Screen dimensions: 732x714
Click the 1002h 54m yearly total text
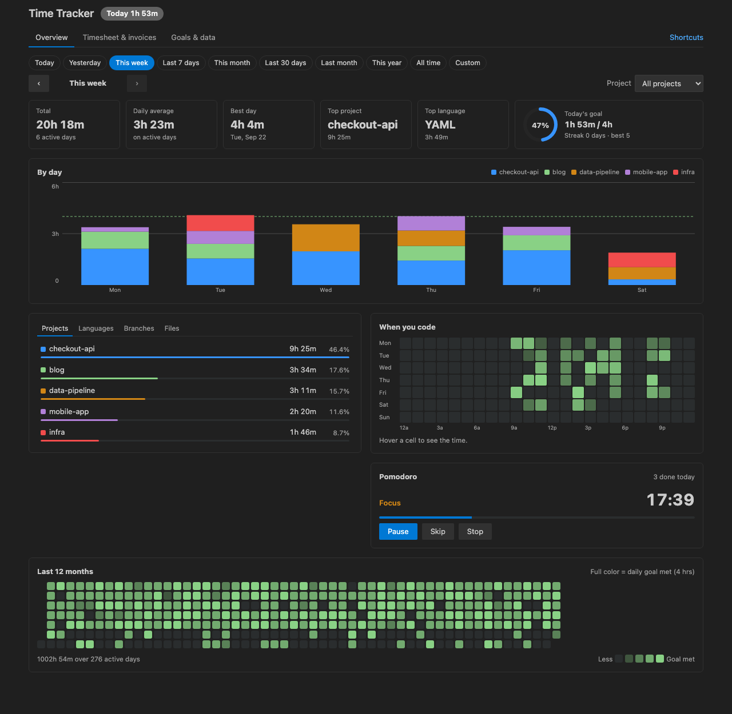click(89, 659)
